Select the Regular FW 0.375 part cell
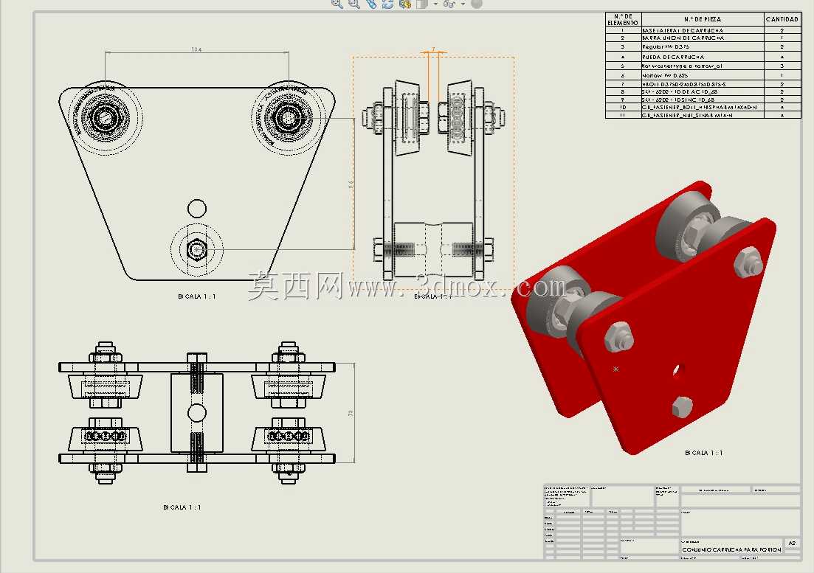Screen dimensions: 814x573 pyautogui.click(x=703, y=46)
